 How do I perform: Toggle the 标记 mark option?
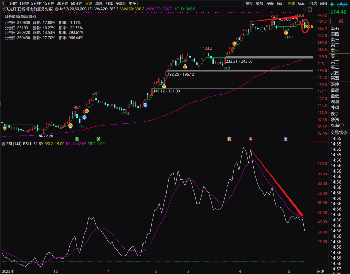click(x=302, y=3)
